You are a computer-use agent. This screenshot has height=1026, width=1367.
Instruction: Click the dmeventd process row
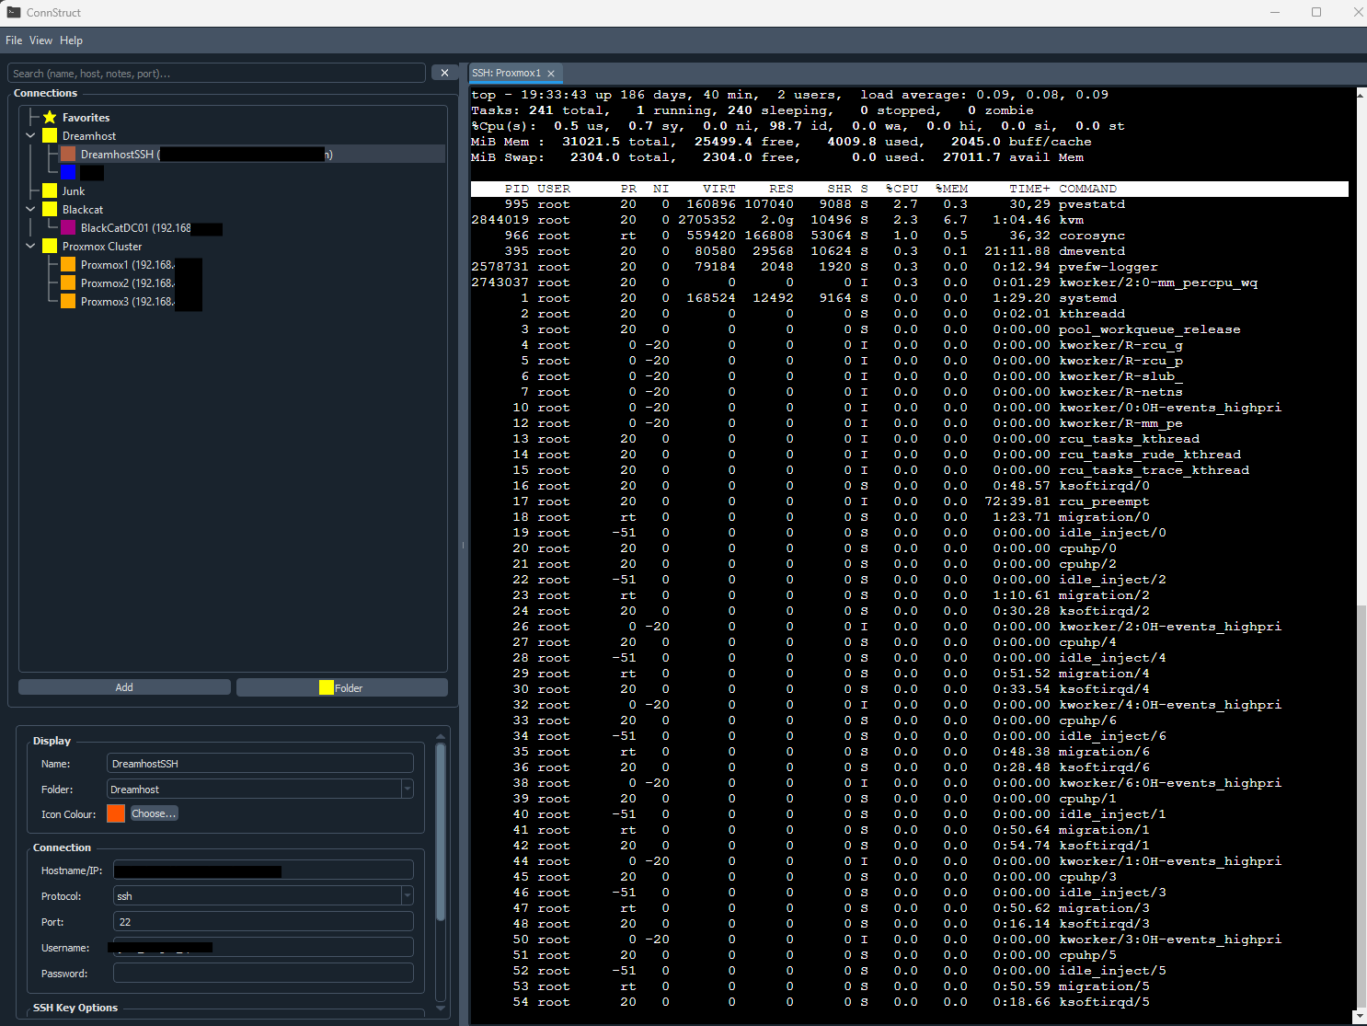point(910,251)
